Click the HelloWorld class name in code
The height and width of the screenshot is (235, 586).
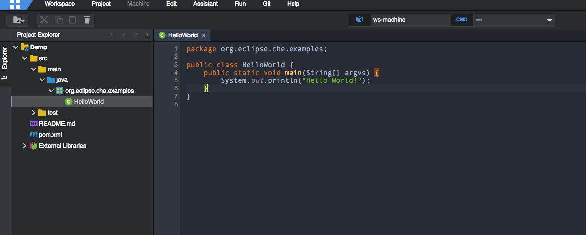[264, 65]
